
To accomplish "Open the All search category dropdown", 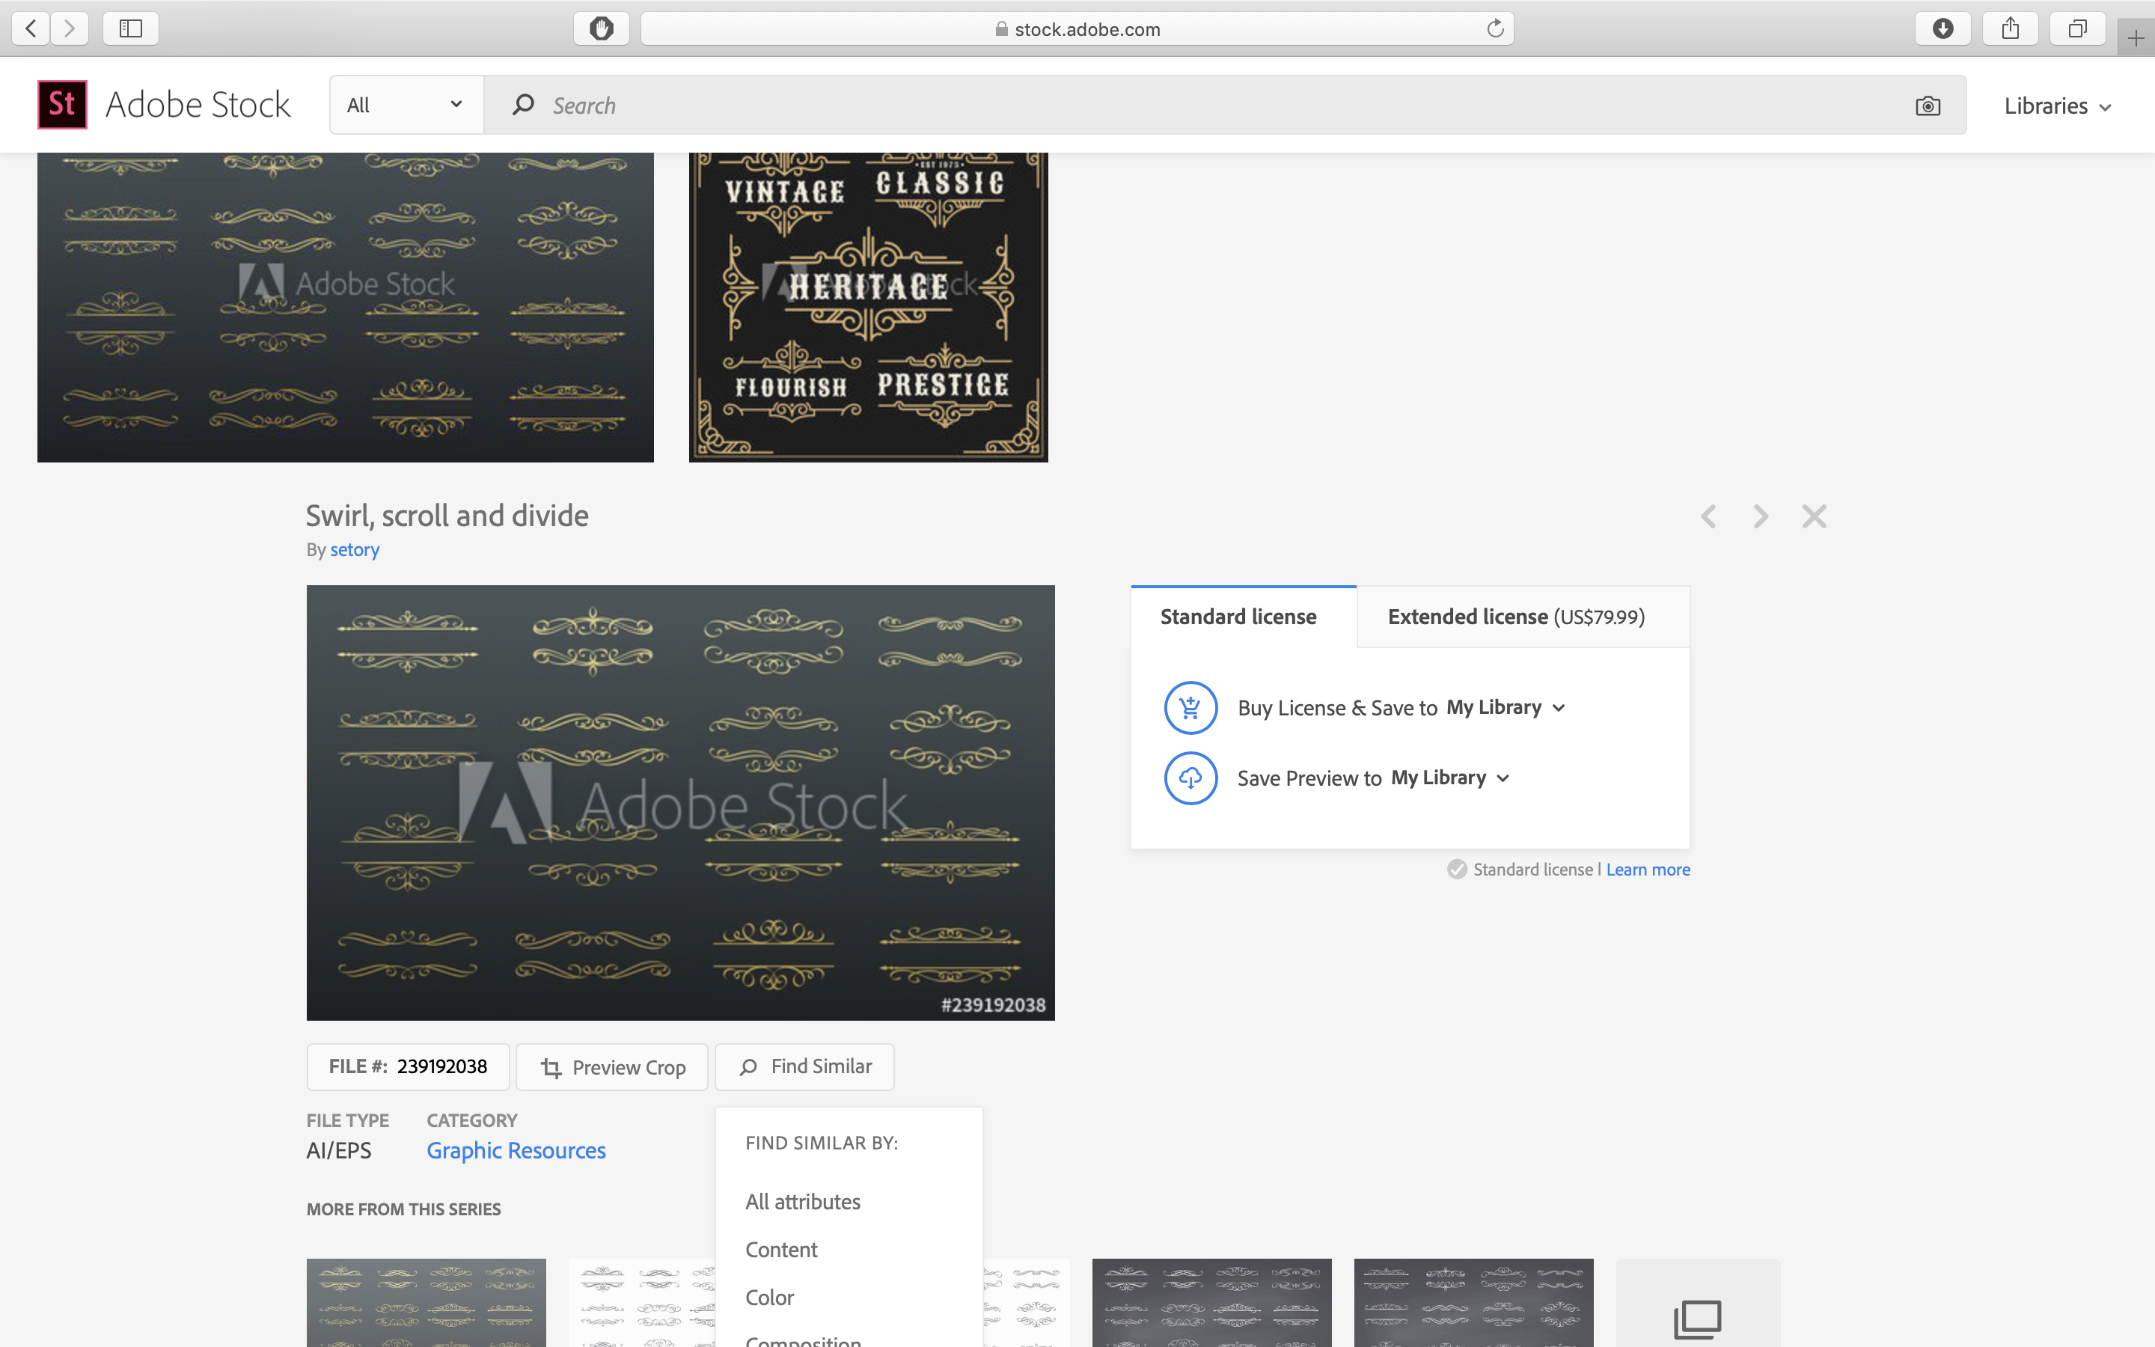I will click(406, 105).
